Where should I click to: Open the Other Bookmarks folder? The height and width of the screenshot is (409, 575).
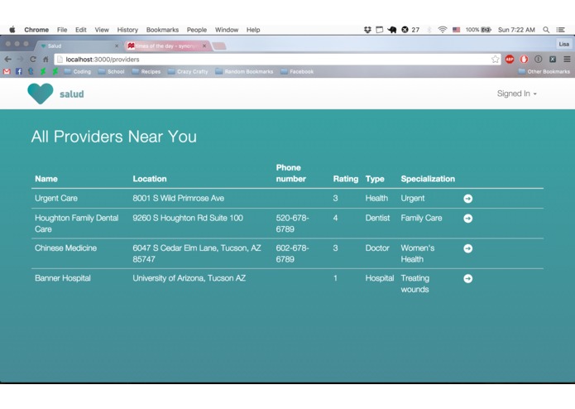(544, 71)
